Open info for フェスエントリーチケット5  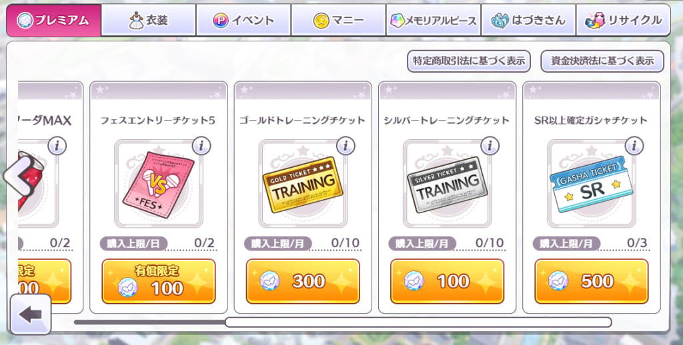coord(201,146)
